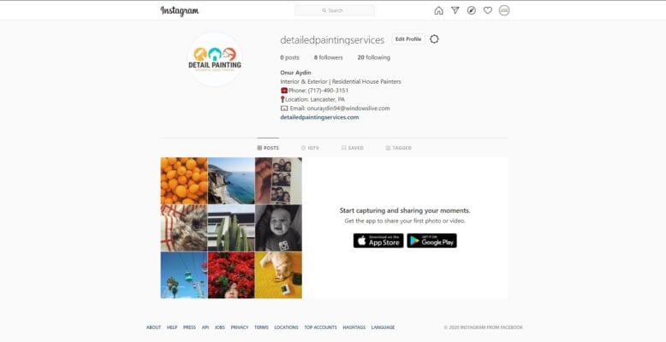Select the Posts tab

[268, 148]
